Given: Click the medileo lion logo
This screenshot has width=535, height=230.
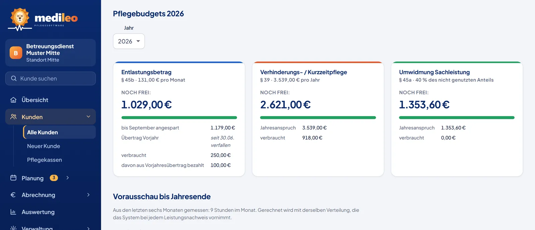Looking at the screenshot, I should 43,19.
